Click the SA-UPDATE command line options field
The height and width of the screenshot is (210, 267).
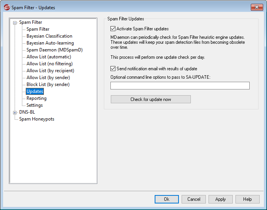180,86
